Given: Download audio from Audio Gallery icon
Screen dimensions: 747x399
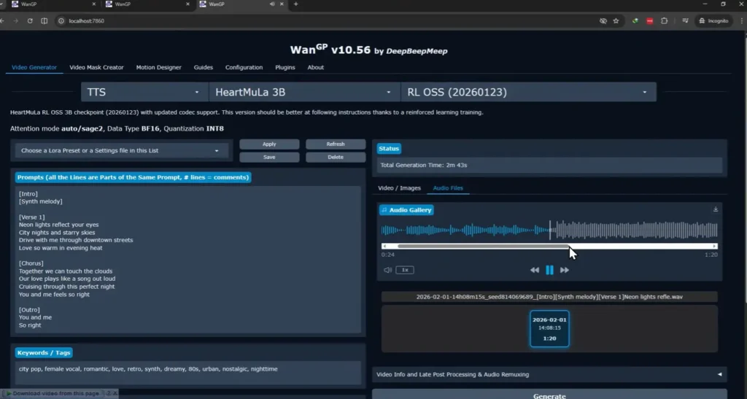Looking at the screenshot, I should 716,209.
